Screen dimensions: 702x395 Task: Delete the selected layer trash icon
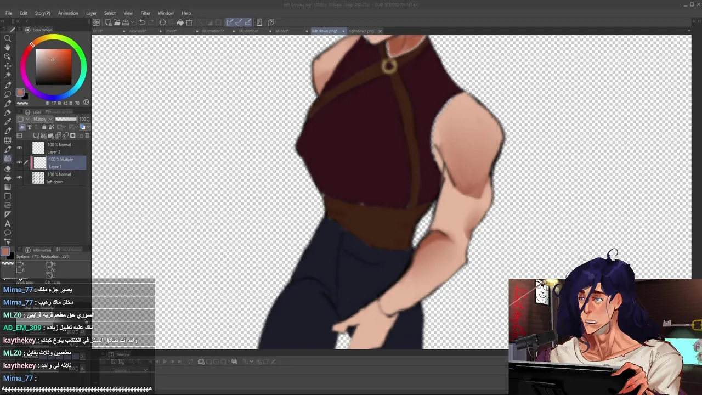click(87, 136)
